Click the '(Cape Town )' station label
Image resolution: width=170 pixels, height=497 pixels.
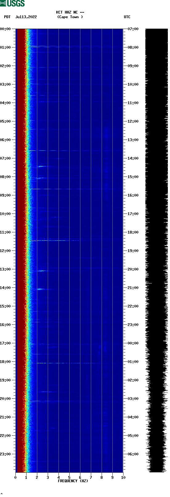coord(70,17)
